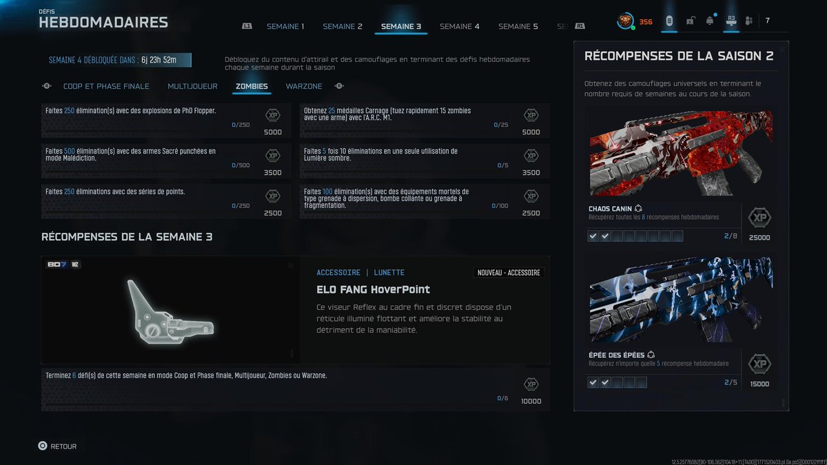Click third empty box under Épée des Épées
The height and width of the screenshot is (465, 827).
617,382
